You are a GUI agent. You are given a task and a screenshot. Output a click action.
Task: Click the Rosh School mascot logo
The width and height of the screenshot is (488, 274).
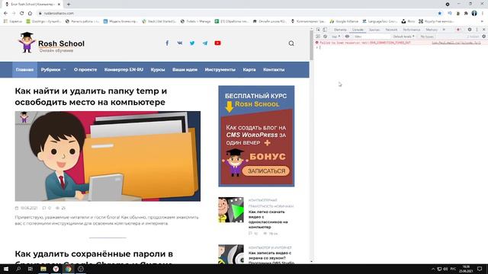[27, 43]
